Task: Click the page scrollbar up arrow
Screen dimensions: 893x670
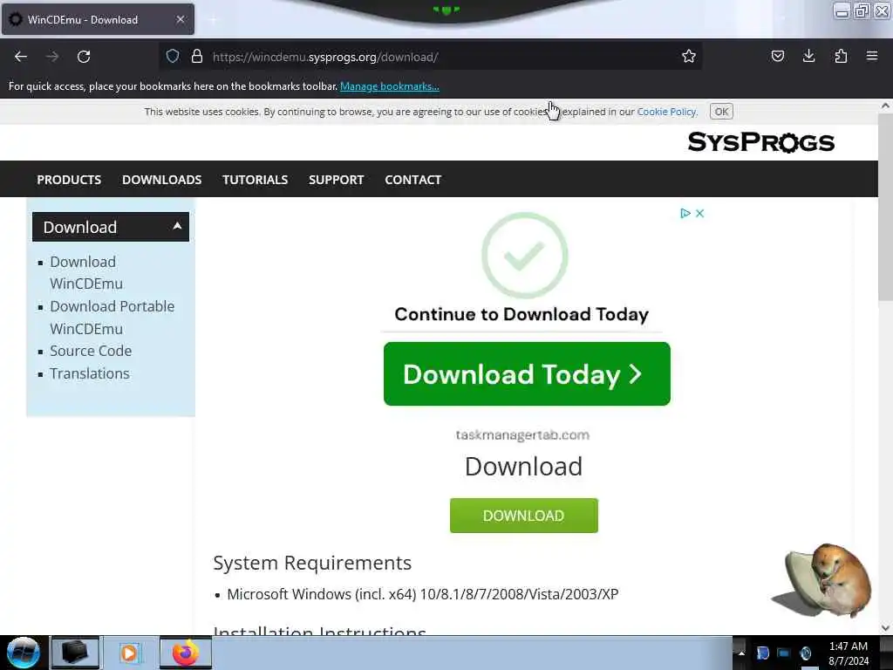Action: [x=885, y=106]
